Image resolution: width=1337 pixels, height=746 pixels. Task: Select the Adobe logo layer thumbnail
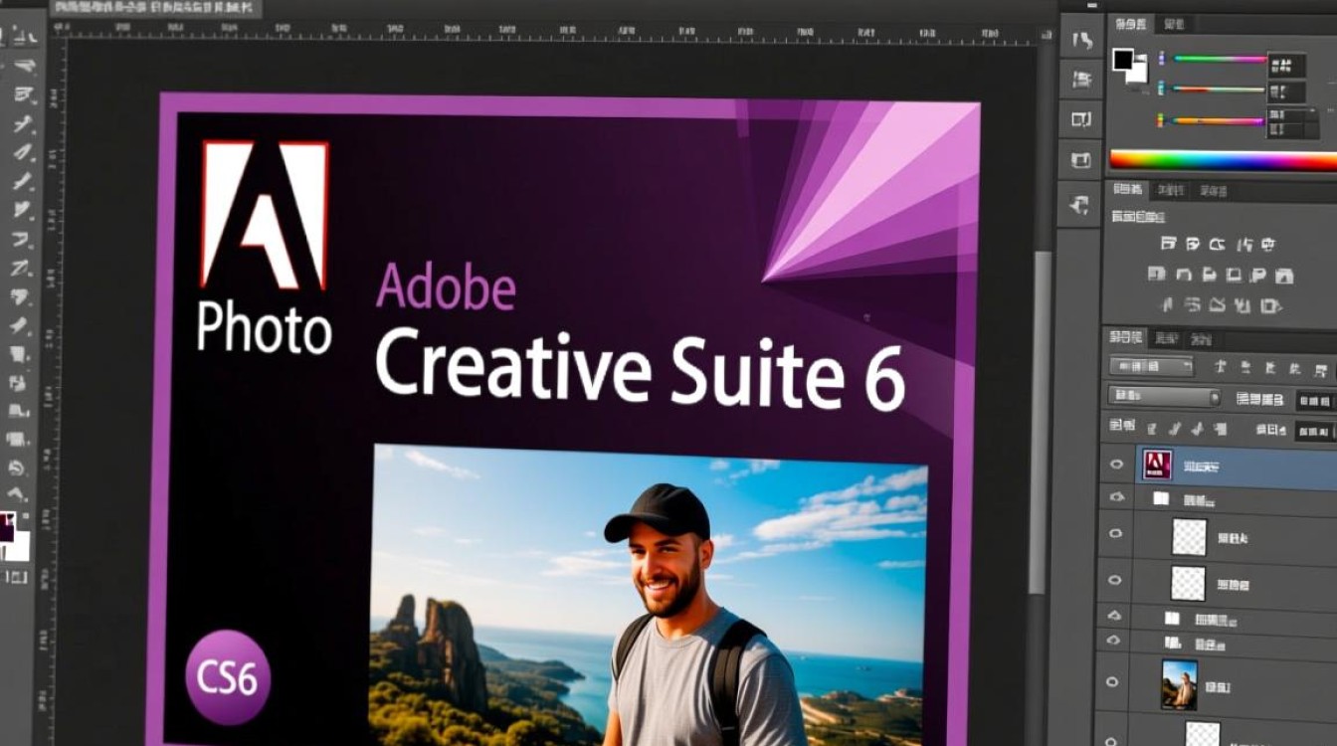(x=1157, y=464)
